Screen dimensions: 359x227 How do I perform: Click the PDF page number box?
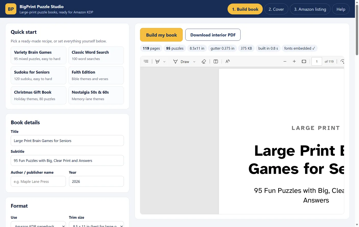tap(317, 62)
